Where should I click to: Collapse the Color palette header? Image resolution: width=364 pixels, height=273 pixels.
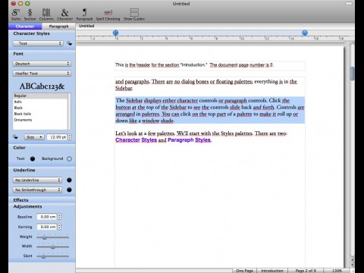coord(42,148)
